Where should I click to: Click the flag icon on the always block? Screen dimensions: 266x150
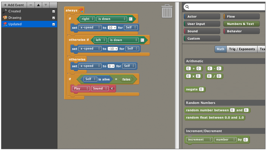(x=81, y=10)
